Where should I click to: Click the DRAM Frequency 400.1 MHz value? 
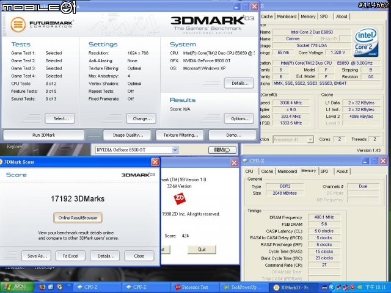pyautogui.click(x=324, y=217)
